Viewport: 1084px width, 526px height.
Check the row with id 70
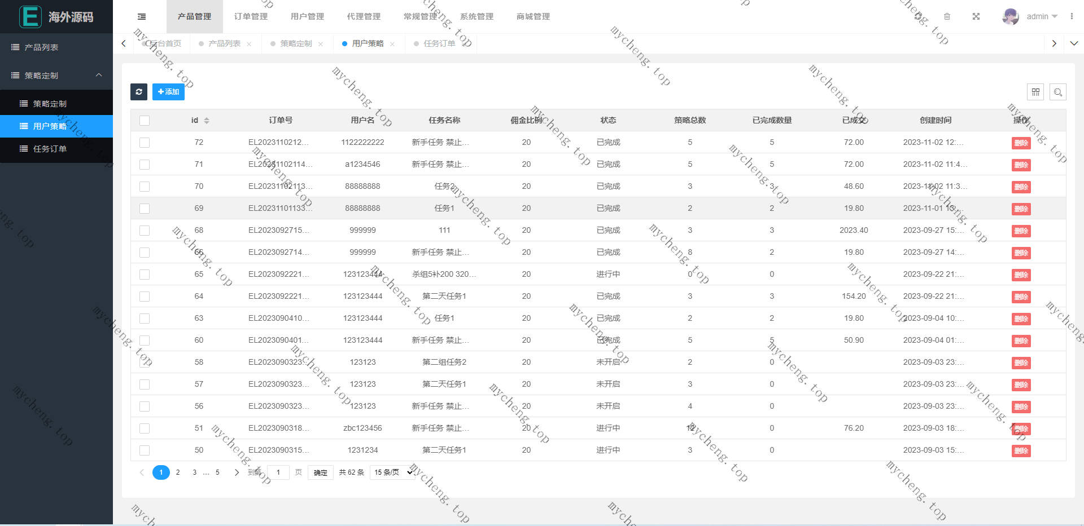145,187
